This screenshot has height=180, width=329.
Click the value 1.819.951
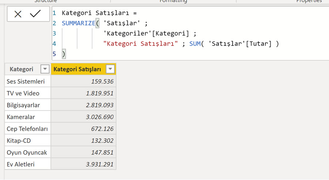pos(99,93)
